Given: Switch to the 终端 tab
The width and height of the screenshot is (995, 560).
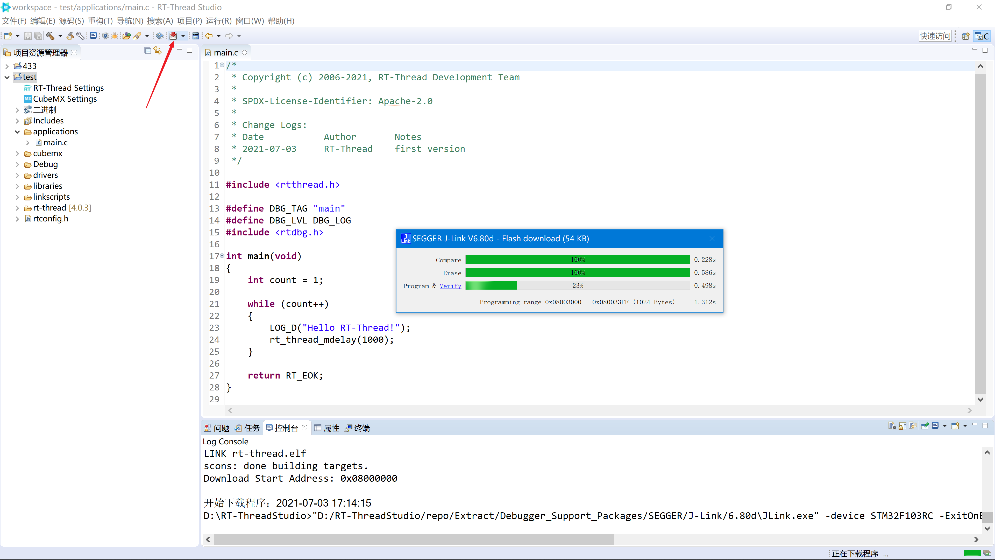Looking at the screenshot, I should [357, 428].
